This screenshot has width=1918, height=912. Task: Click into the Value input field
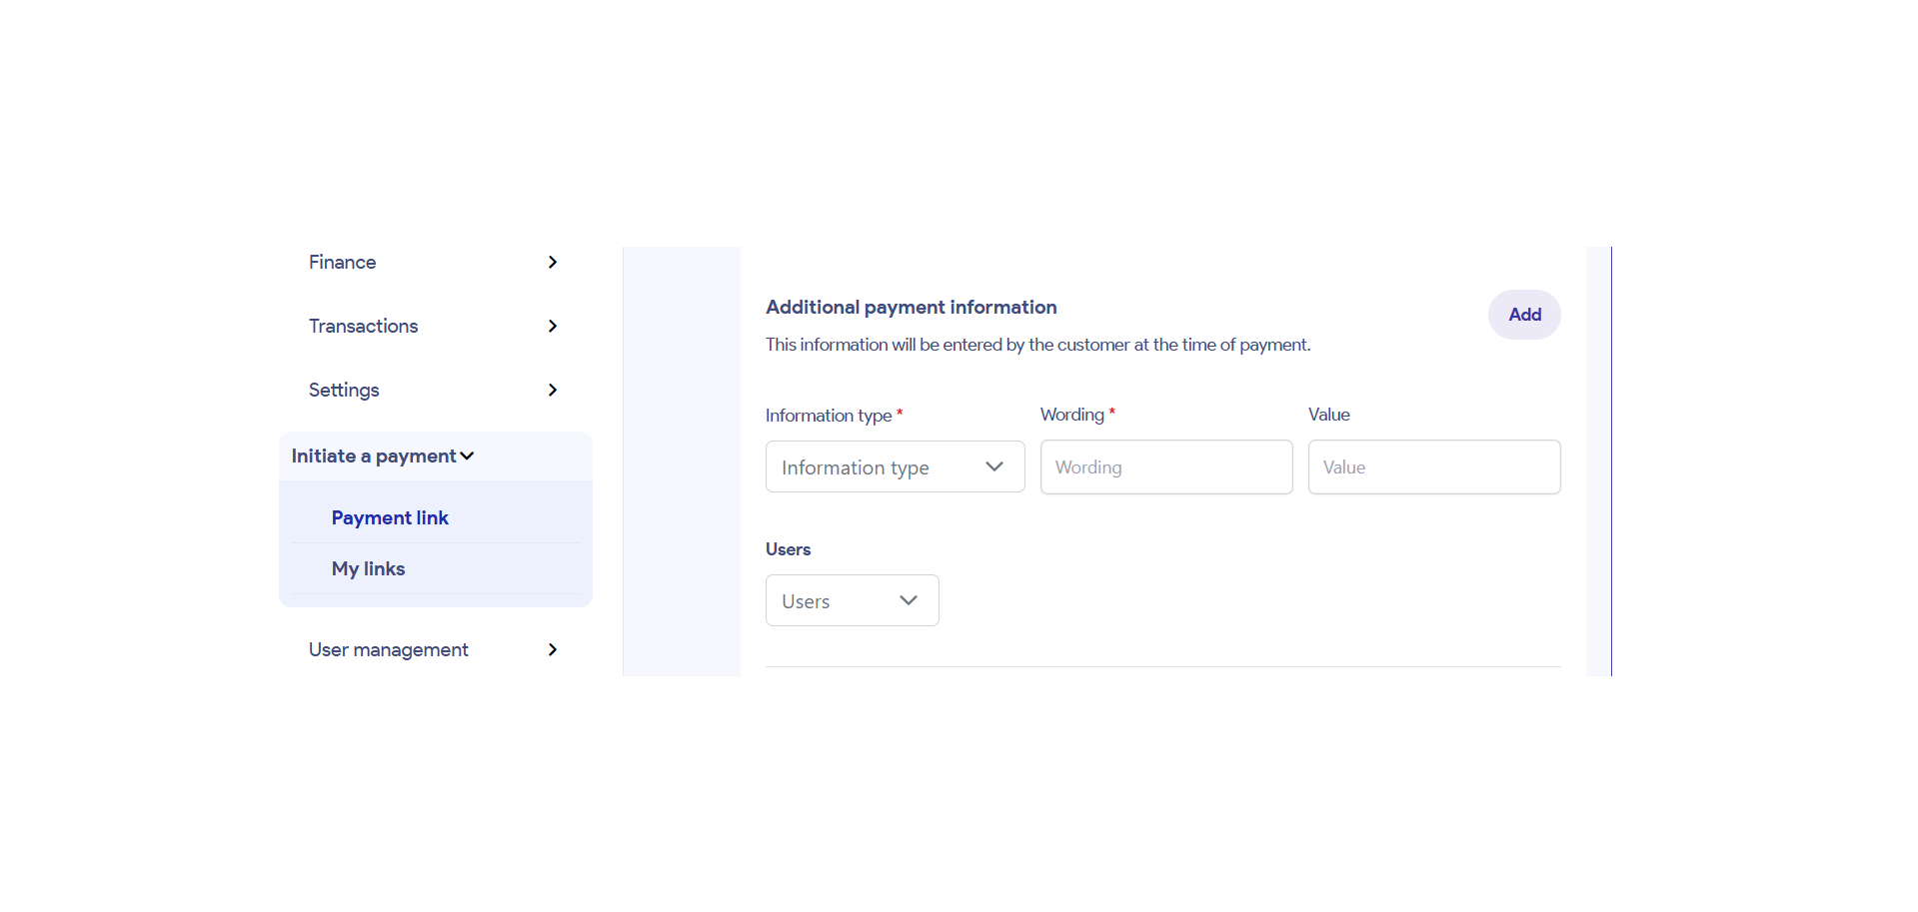[1433, 466]
